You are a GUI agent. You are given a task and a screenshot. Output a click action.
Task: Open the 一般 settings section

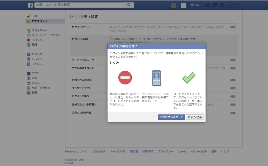click(34, 16)
